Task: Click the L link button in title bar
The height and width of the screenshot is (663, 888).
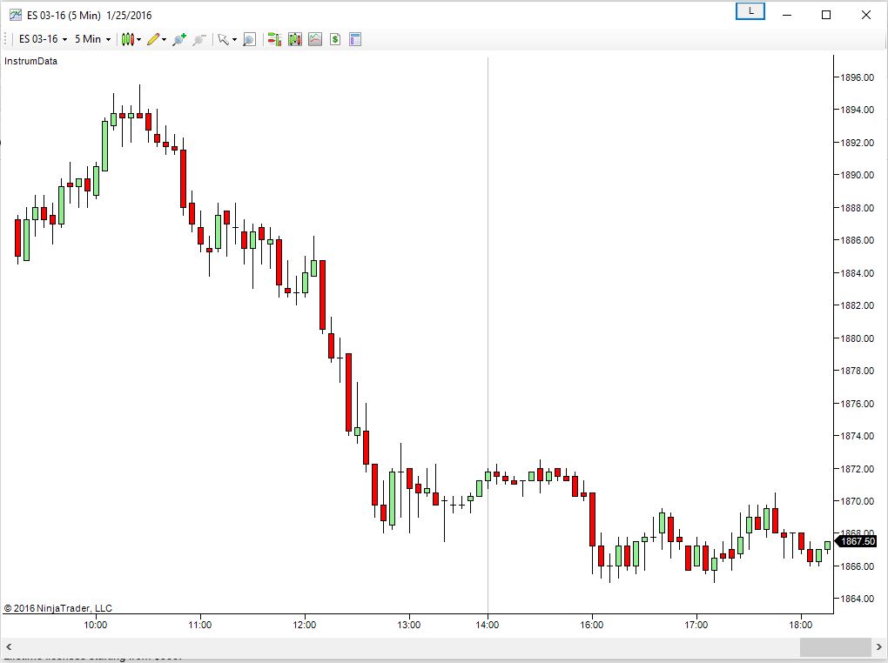Action: click(750, 11)
